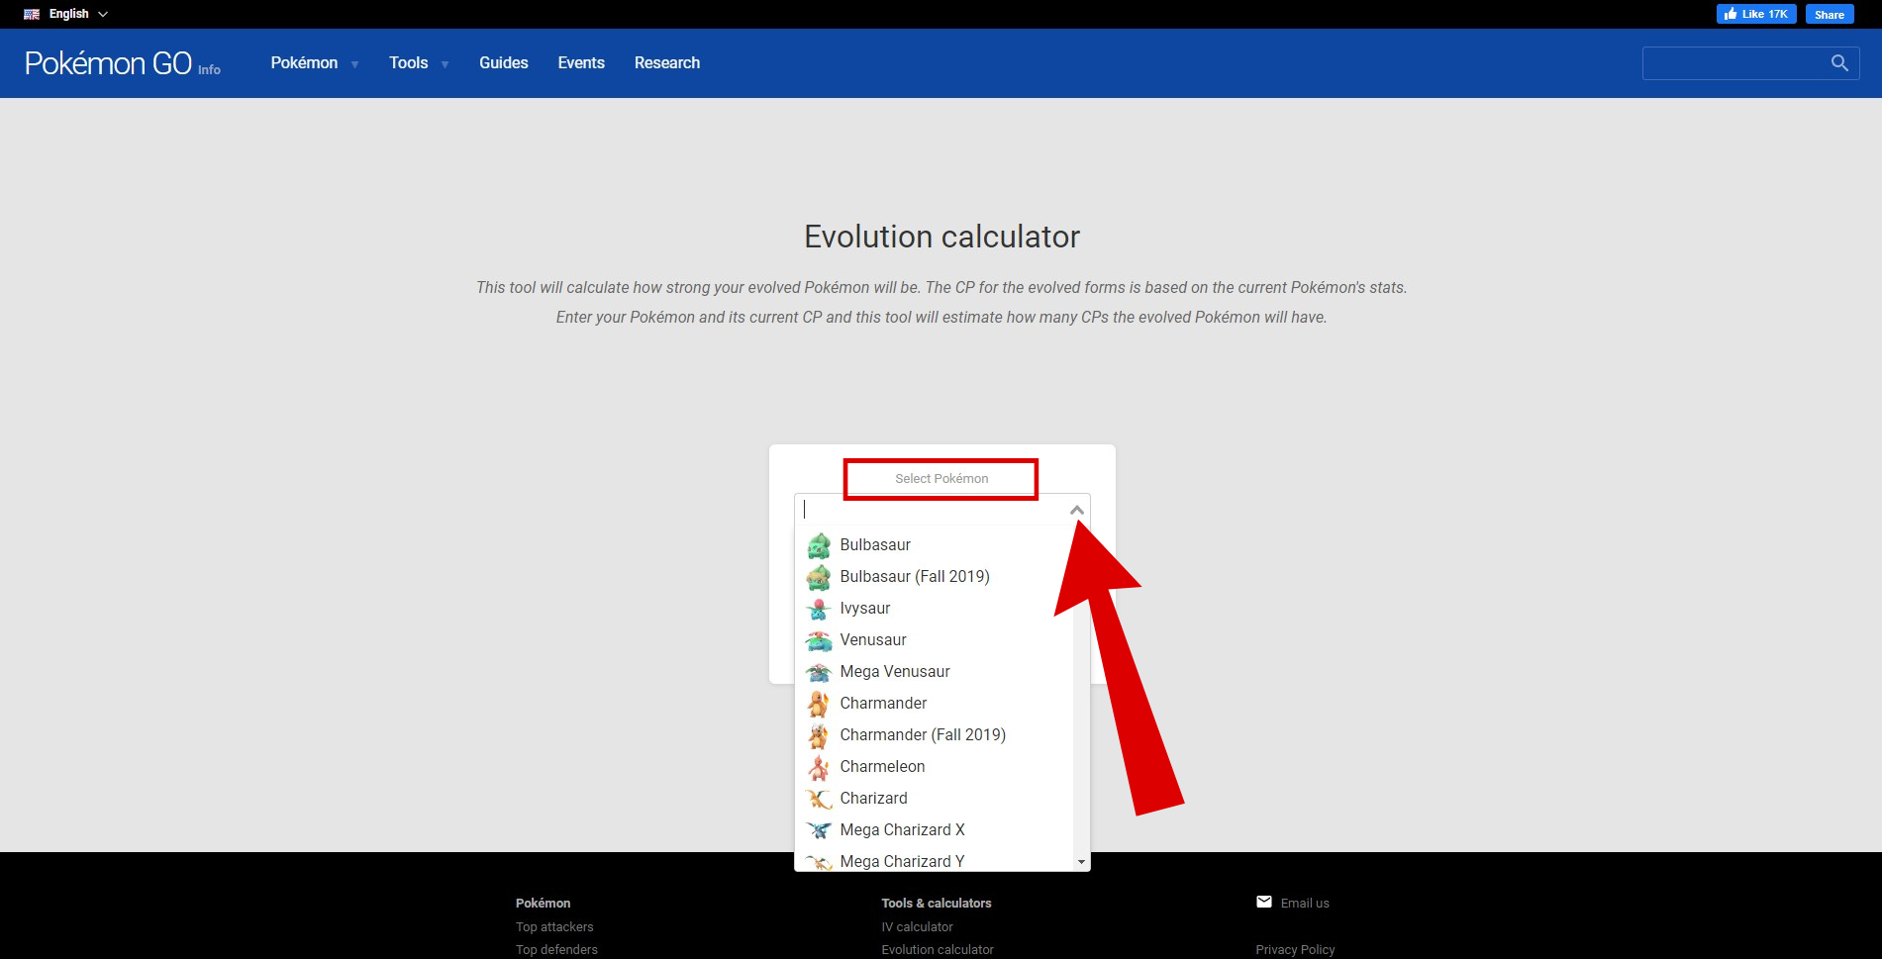Pick Charmeleon in the list
Screen dimensions: 1882x959
[934, 766]
